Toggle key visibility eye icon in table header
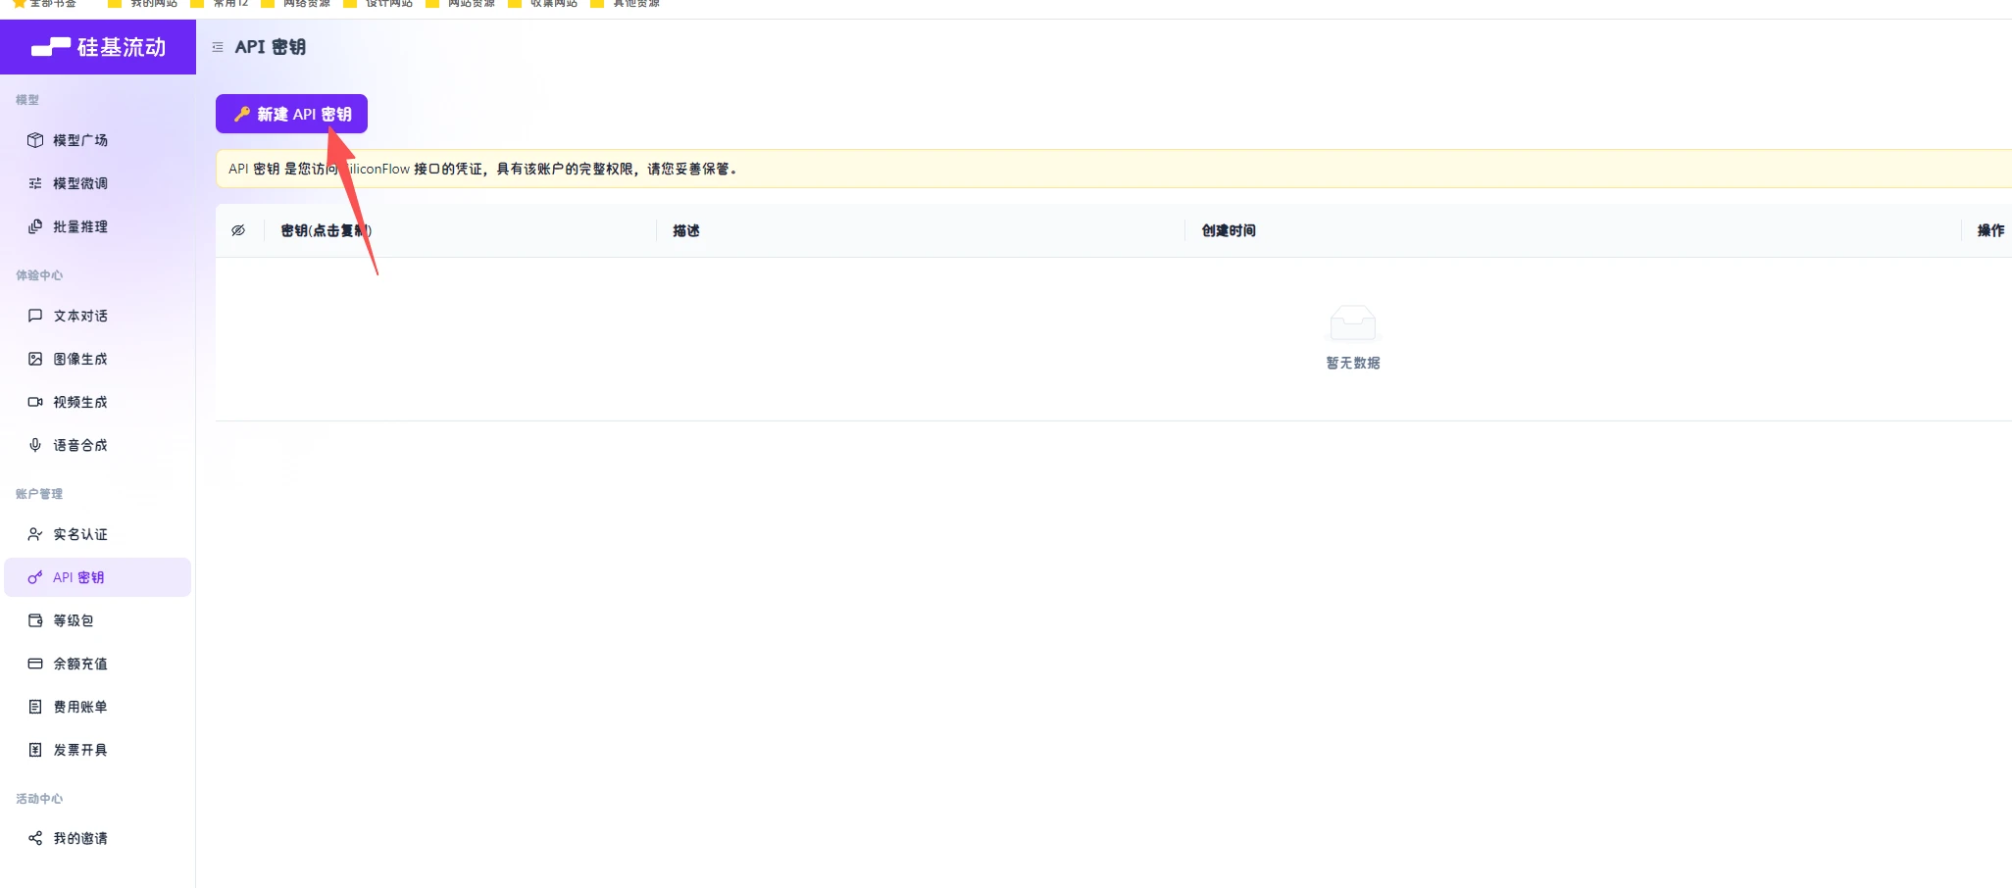Screen dimensions: 2012x888 coord(238,230)
